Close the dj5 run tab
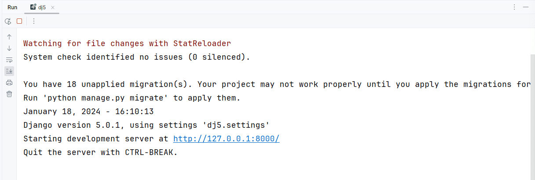Screen dimensions: 535x180 (x=53, y=7)
